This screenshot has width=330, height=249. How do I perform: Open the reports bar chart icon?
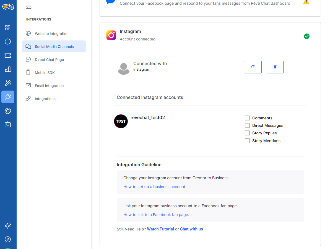pyautogui.click(x=8, y=69)
